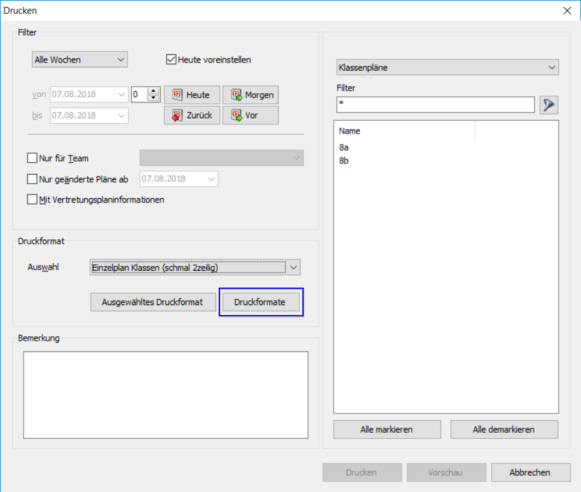
Task: Open the bis date dropdown
Action: [x=121, y=116]
